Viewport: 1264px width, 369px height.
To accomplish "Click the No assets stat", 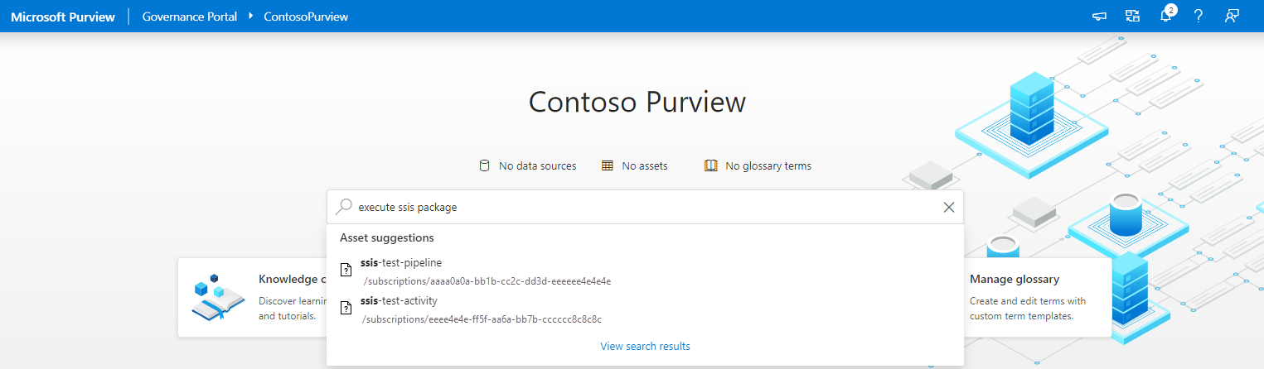I will click(x=634, y=166).
